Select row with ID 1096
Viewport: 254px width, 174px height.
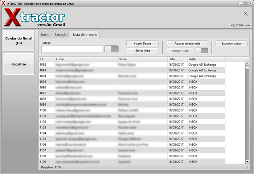132,87
